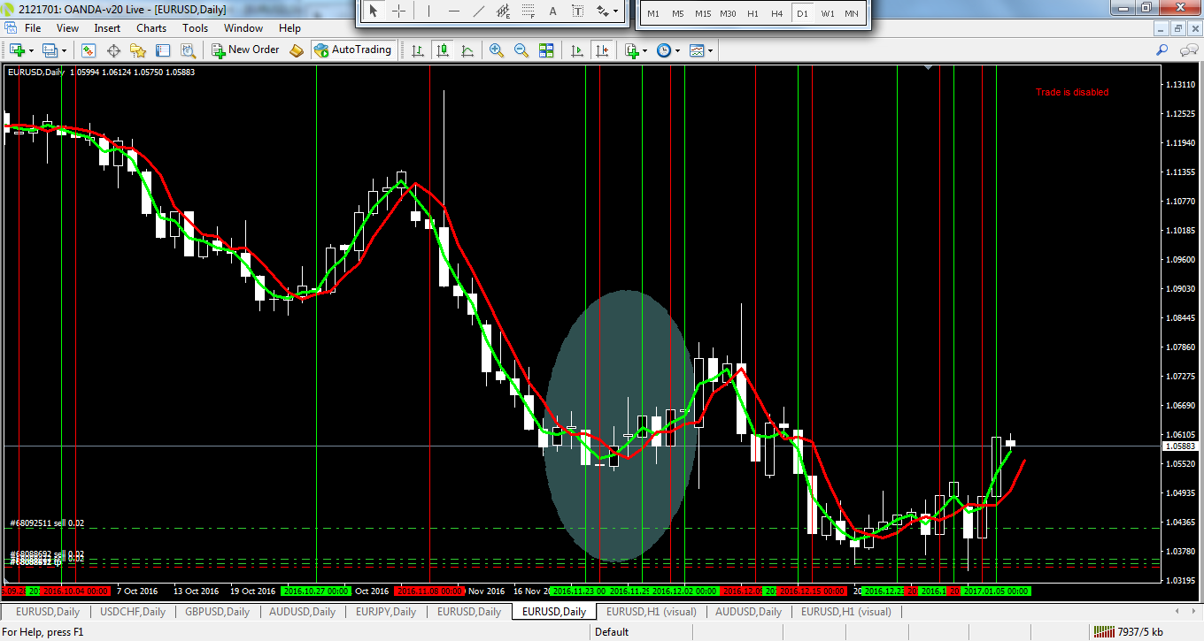This screenshot has height=641, width=1204.
Task: Expand the Periods clock dropdown
Action: tap(678, 51)
